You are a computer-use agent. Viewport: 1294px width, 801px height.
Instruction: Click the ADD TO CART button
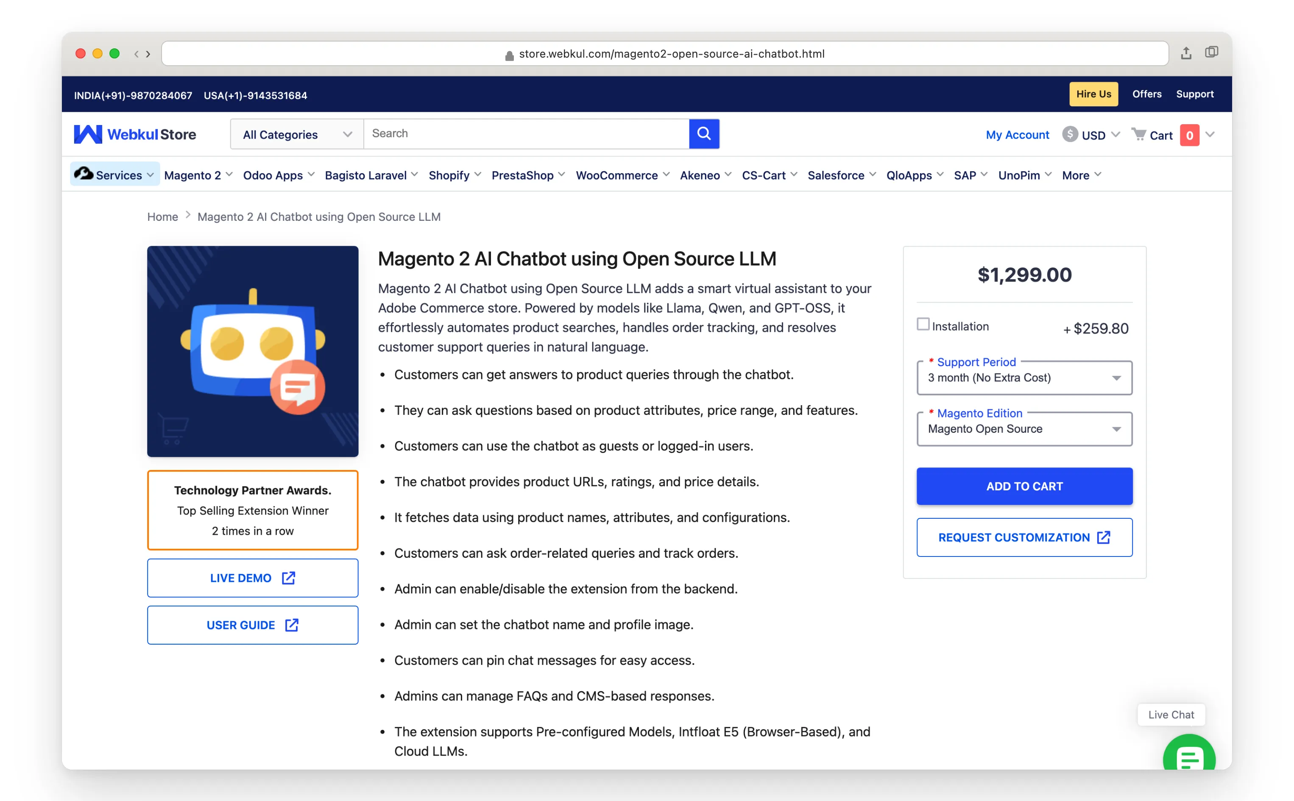[x=1024, y=486]
